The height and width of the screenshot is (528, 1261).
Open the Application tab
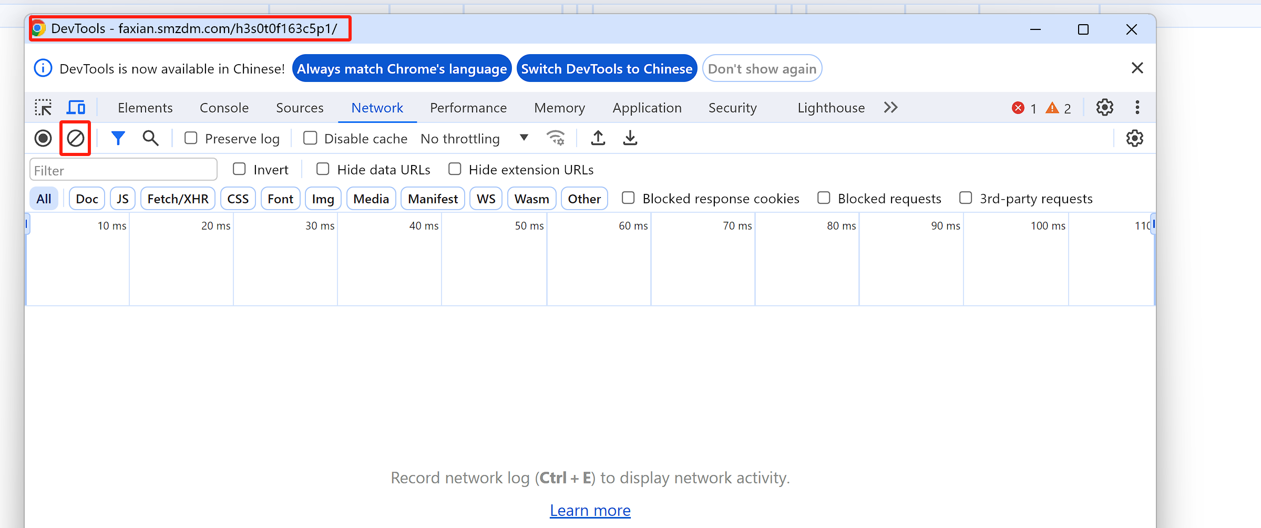pos(647,108)
